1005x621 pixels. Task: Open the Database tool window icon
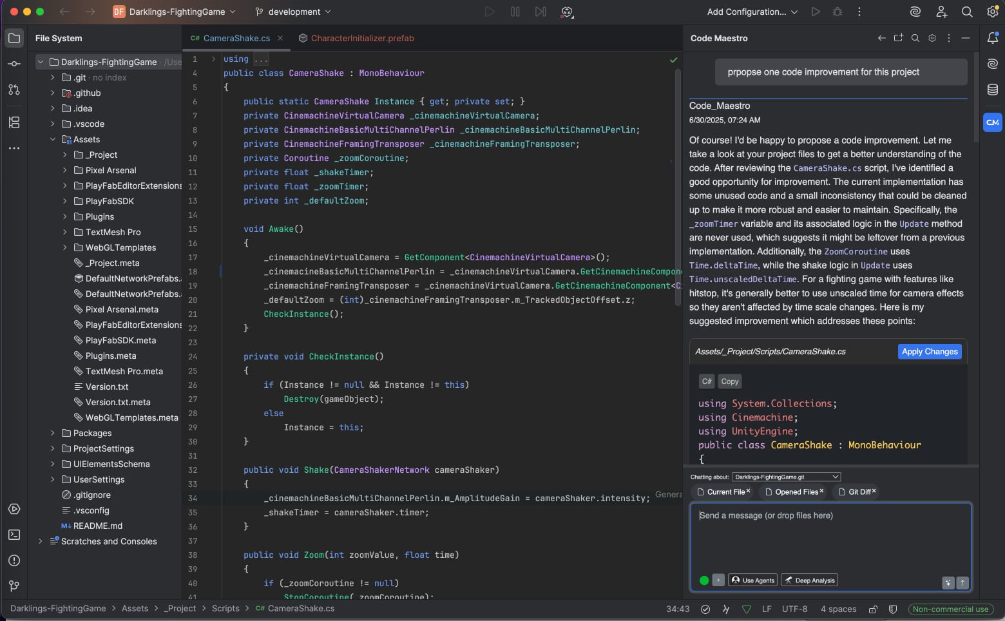(x=992, y=90)
